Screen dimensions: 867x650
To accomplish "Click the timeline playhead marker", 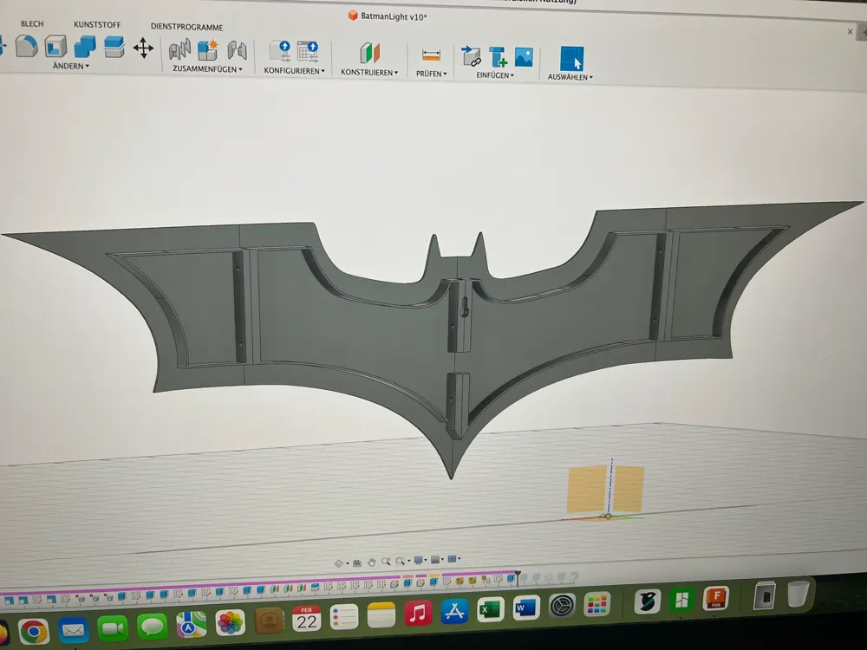I will [x=518, y=576].
